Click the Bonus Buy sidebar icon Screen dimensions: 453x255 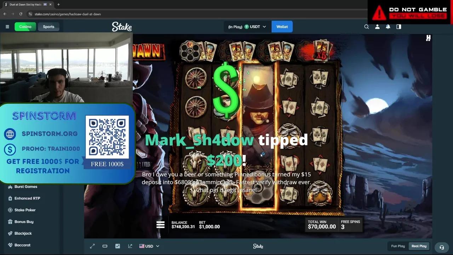(x=10, y=222)
